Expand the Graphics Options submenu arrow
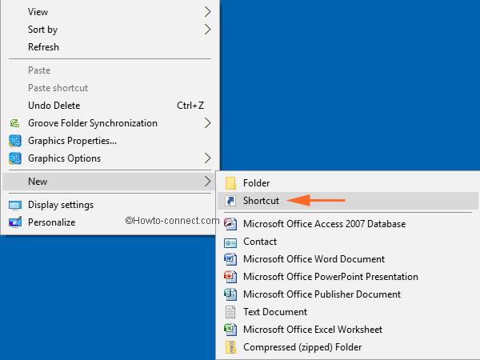The height and width of the screenshot is (360, 480). (208, 158)
